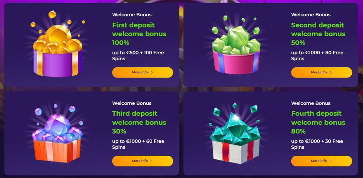This screenshot has height=178, width=363.
Task: Click arrow on Second deposit More info
Action: pos(331,72)
